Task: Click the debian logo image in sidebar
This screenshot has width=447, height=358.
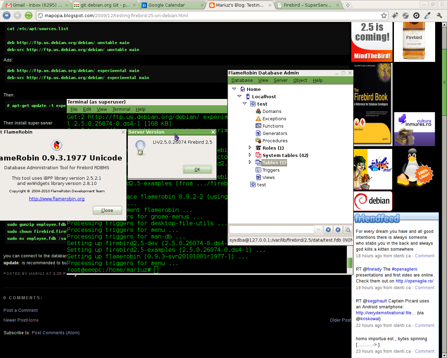Action: [x=373, y=201]
